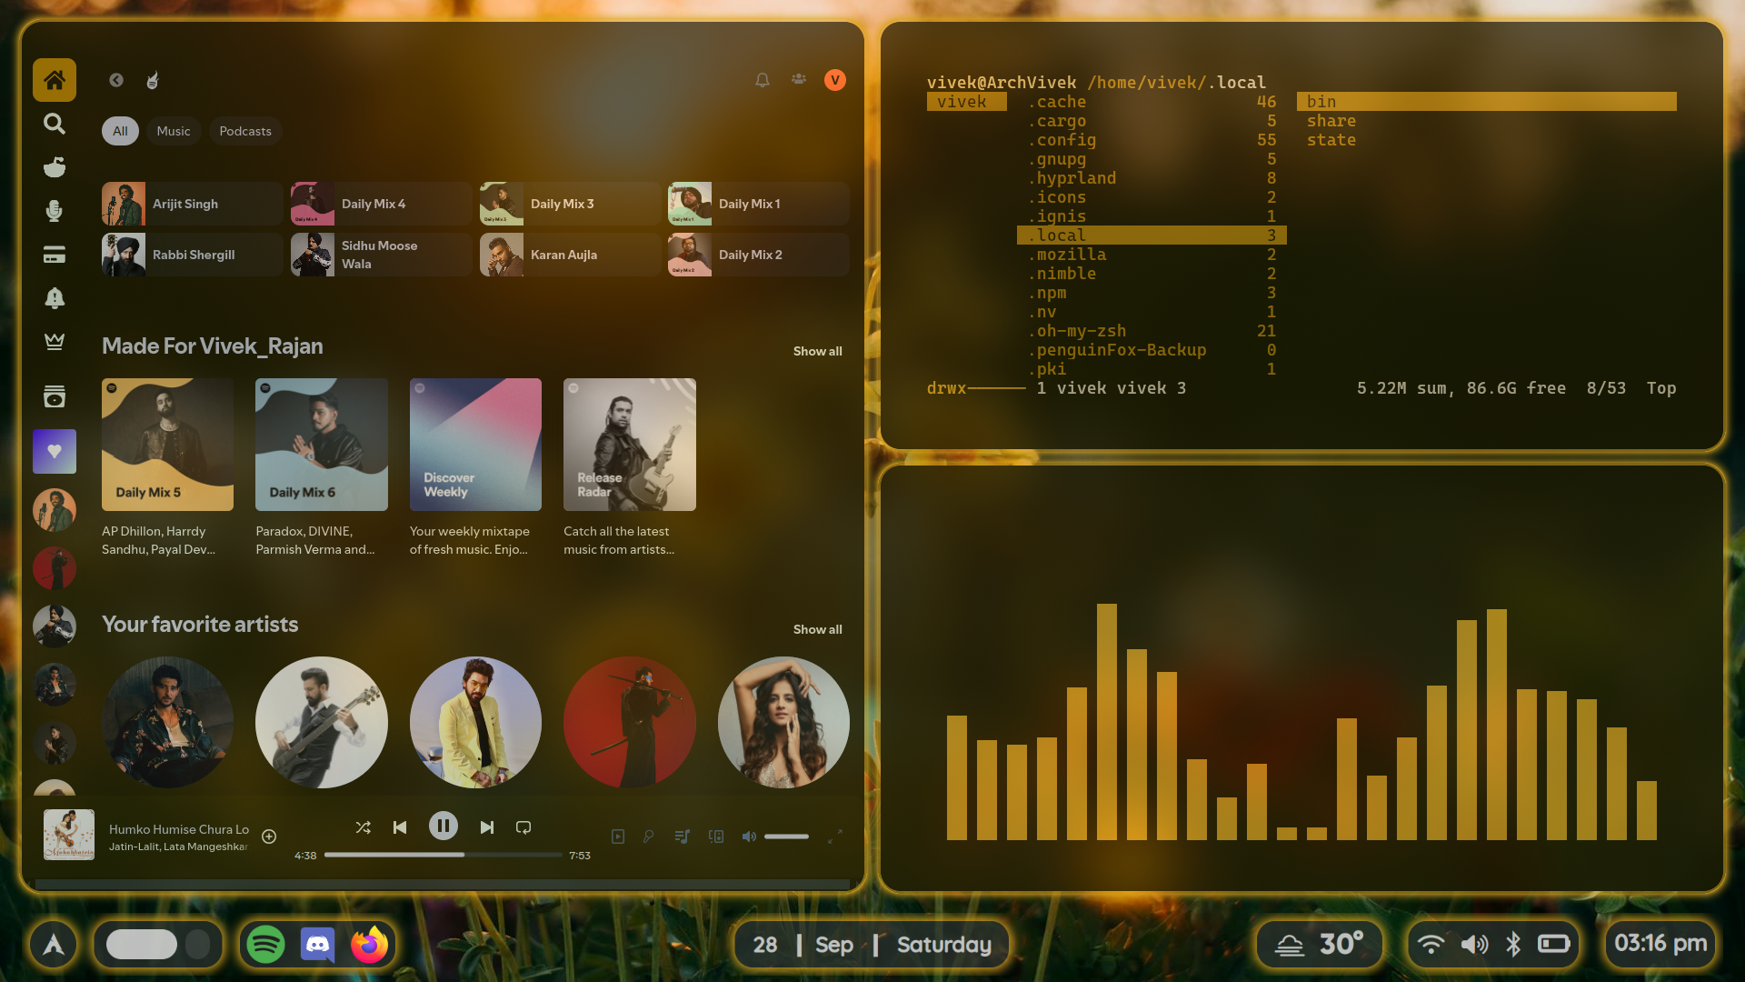Show lyrics with microphone icon
The width and height of the screenshot is (1745, 982).
coord(649,837)
